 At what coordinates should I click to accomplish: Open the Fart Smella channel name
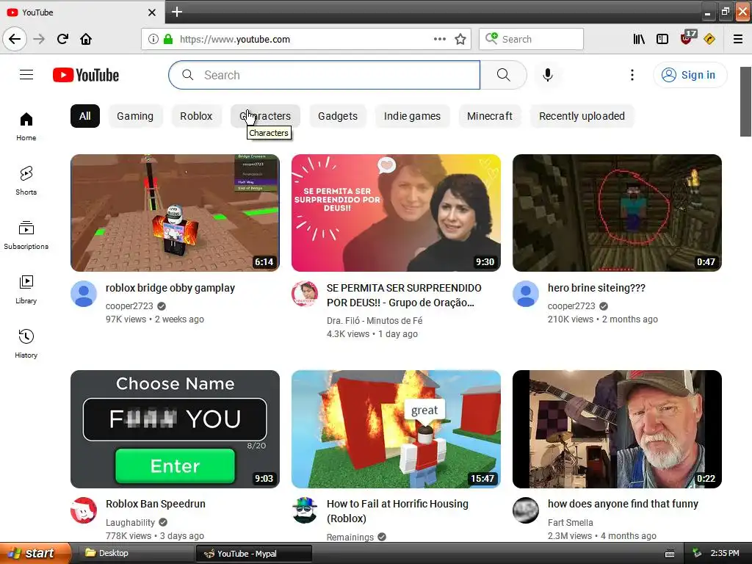point(570,522)
